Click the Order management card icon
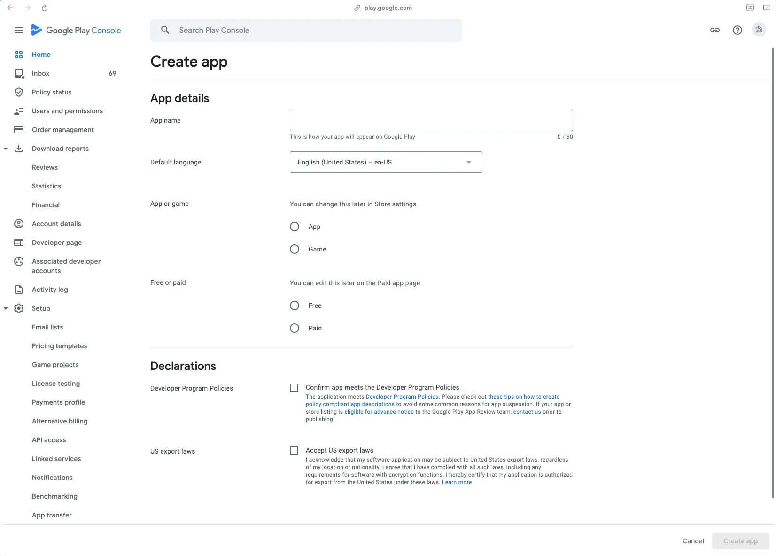This screenshot has height=556, width=776. (x=19, y=130)
